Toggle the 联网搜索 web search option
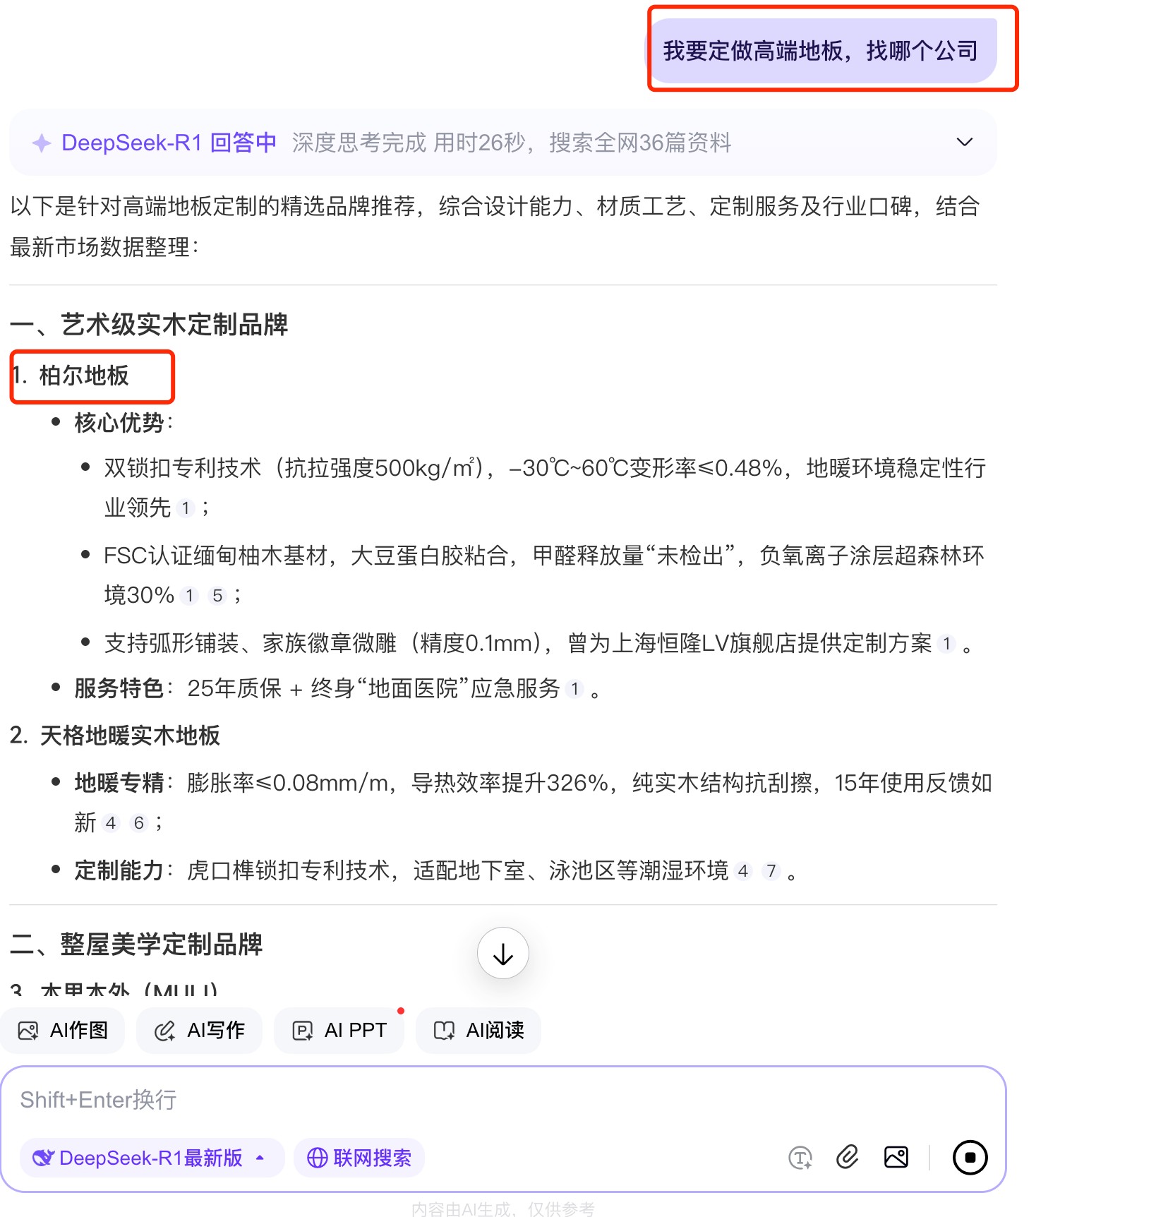 (359, 1158)
